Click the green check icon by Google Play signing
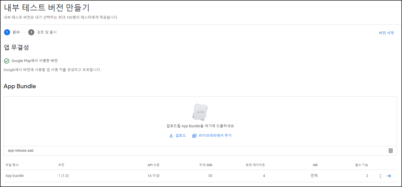This screenshot has height=187, width=402. click(7, 61)
